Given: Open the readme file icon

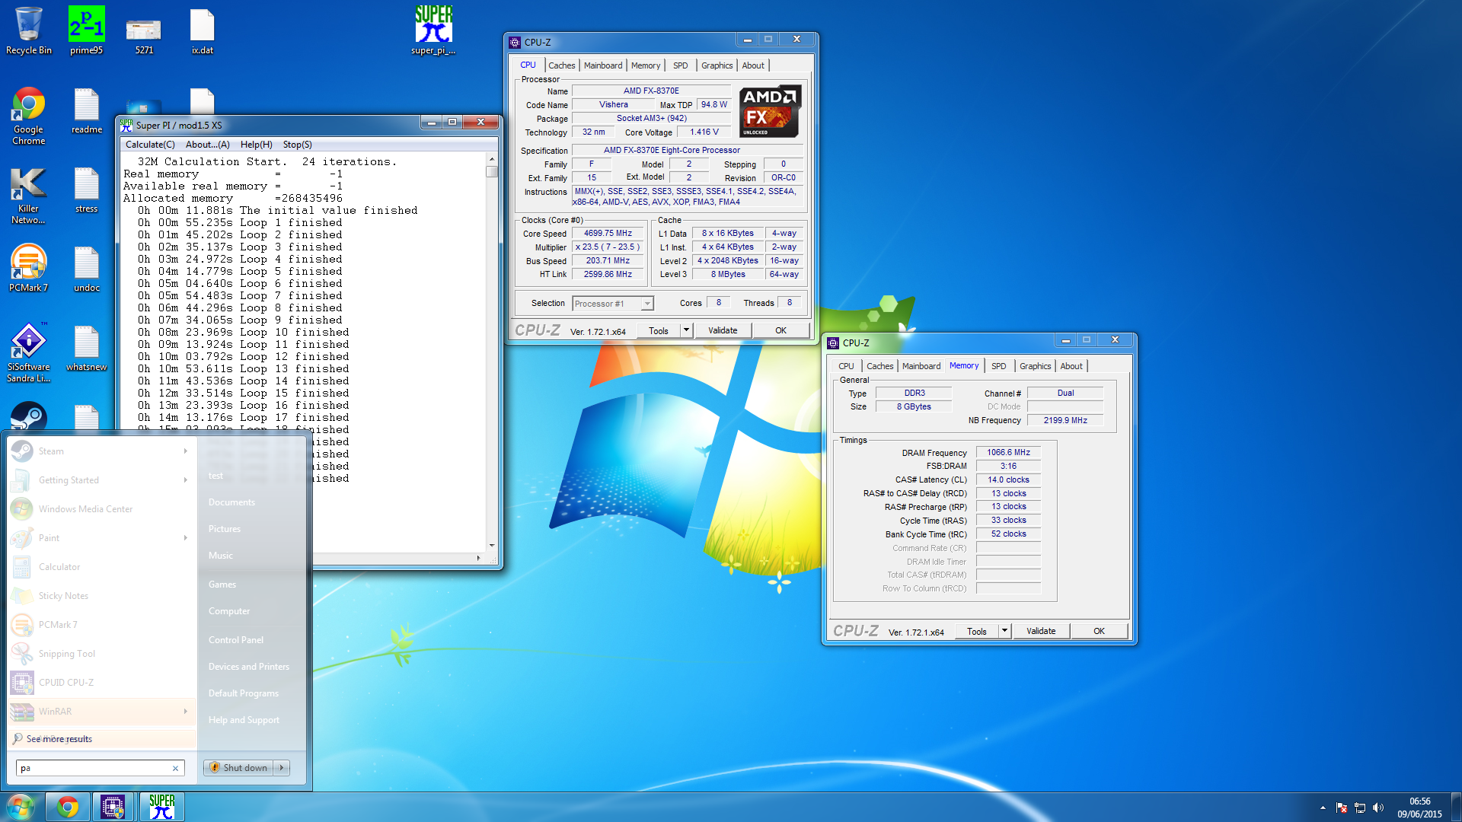Looking at the screenshot, I should [x=86, y=111].
